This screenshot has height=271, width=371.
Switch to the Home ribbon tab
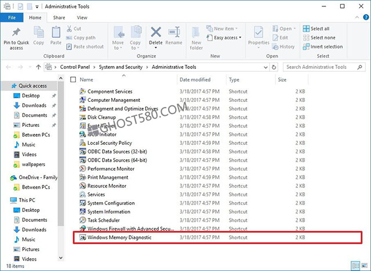click(x=35, y=17)
